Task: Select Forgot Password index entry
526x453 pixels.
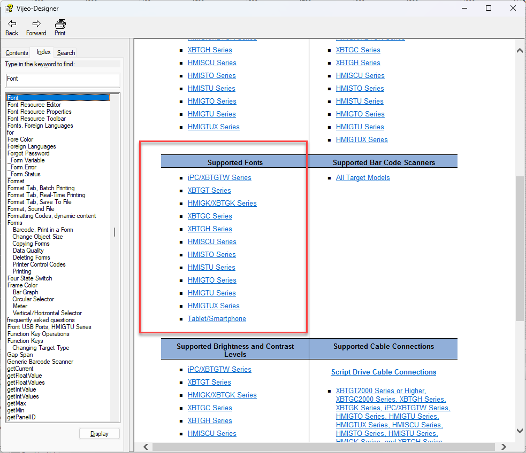Action: pos(28,153)
